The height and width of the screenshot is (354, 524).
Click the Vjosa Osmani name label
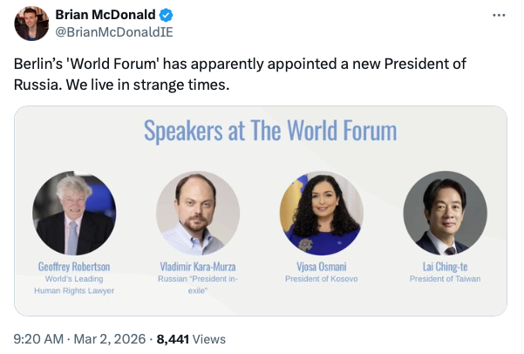pos(321,265)
